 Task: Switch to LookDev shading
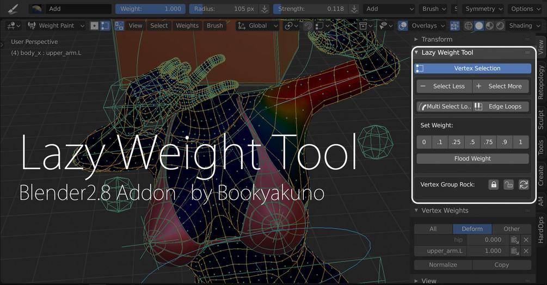pyautogui.click(x=489, y=26)
